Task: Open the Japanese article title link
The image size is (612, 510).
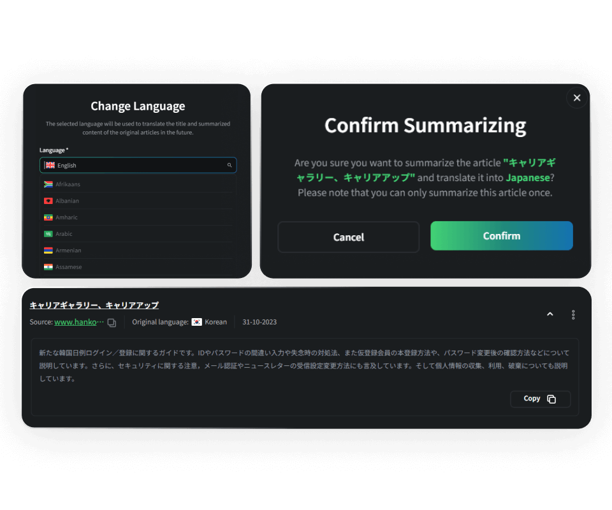Action: (x=94, y=305)
